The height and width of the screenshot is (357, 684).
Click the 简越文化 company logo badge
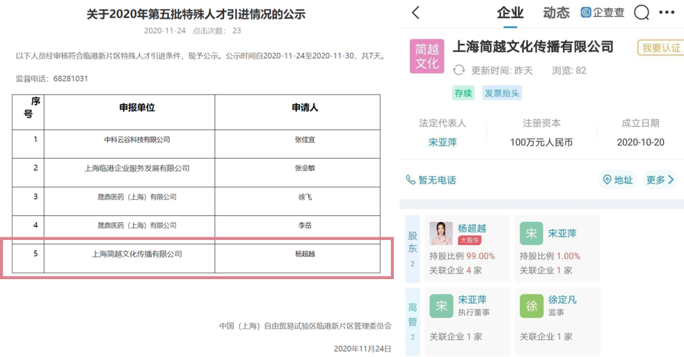(x=427, y=56)
